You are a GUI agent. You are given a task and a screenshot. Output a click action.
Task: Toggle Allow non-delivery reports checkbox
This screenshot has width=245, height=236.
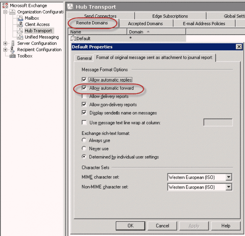point(84,105)
